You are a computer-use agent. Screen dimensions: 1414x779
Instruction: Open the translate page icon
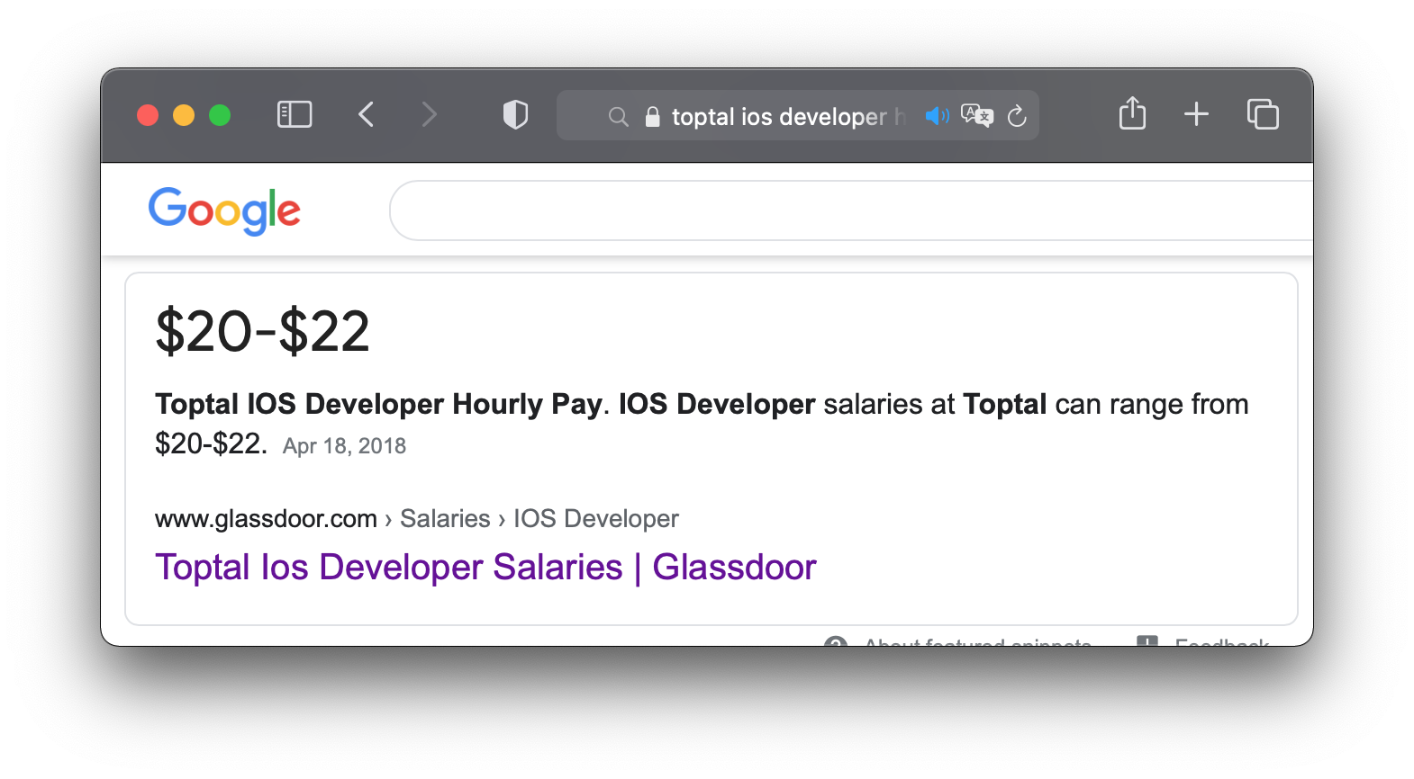pyautogui.click(x=977, y=116)
